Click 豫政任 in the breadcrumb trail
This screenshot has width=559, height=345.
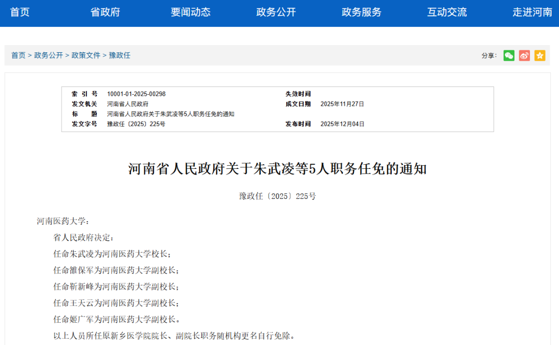120,55
